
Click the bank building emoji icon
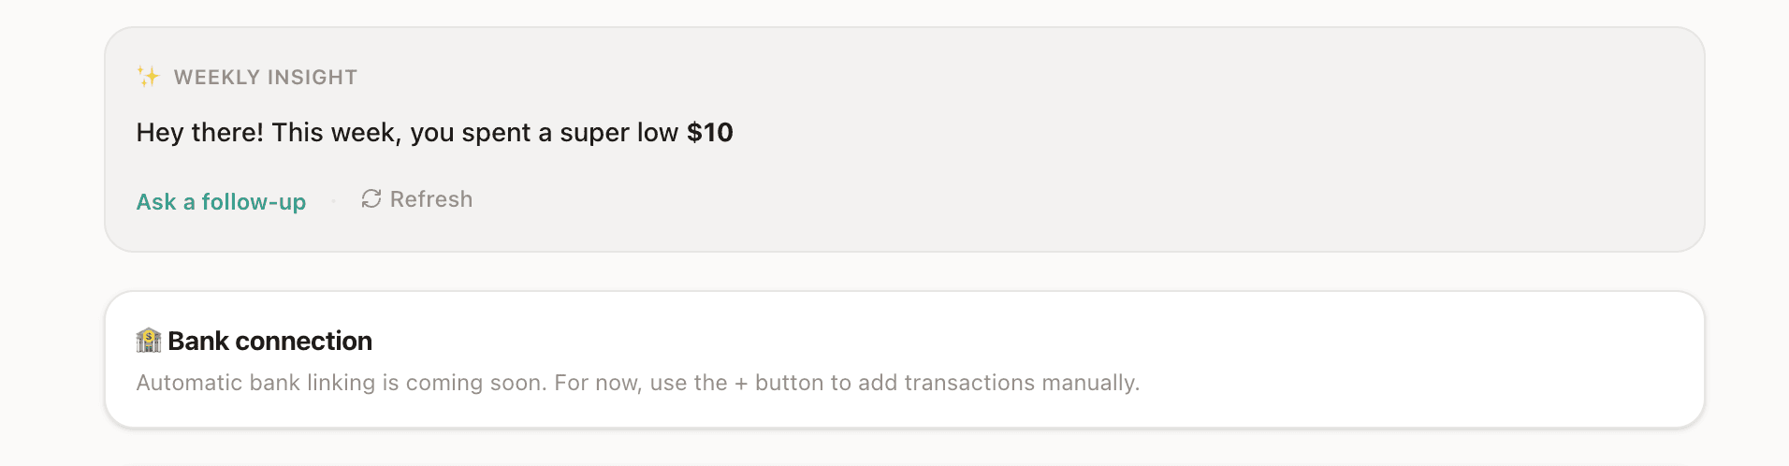pyautogui.click(x=149, y=341)
